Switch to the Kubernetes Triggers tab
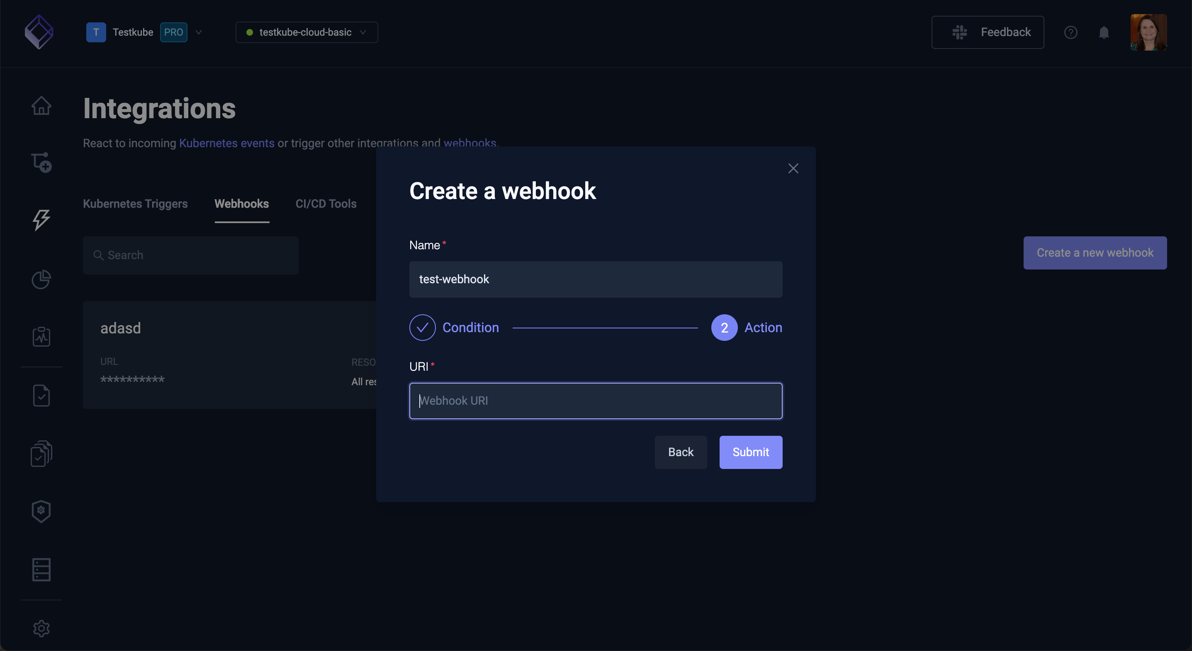Viewport: 1192px width, 651px height. point(135,204)
